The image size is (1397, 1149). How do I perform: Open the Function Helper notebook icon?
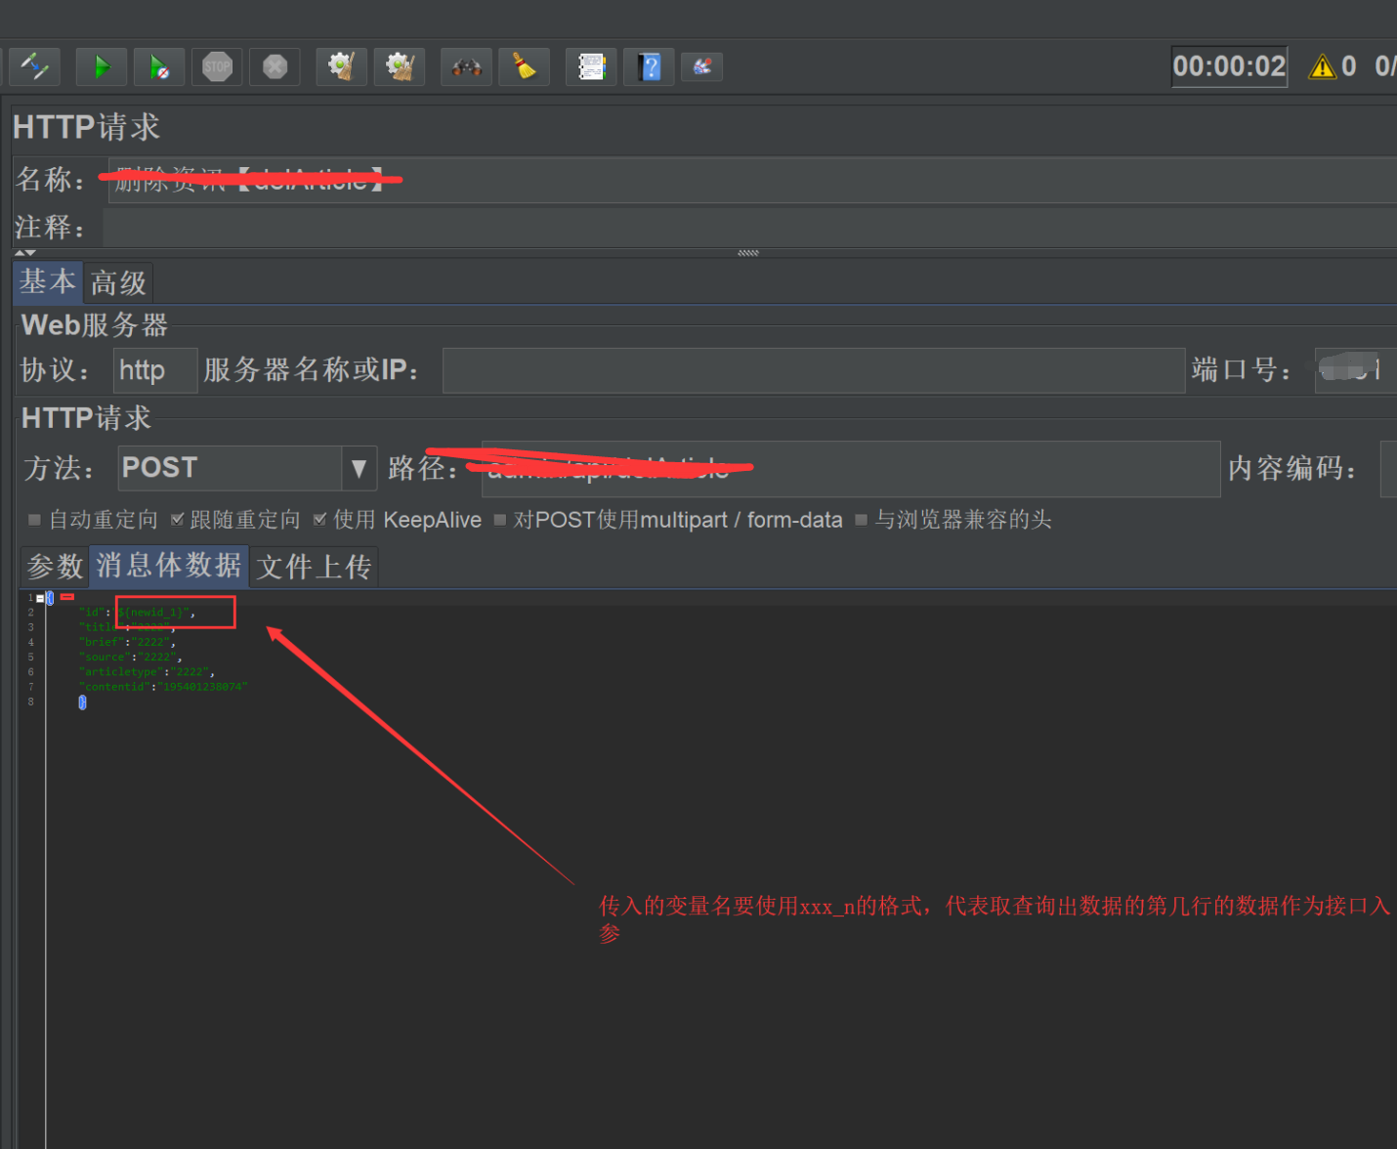pyautogui.click(x=591, y=66)
